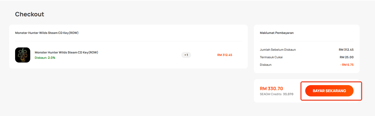375x116 pixels.
Task: Click the - RM 6.75 discount amount
Action: click(x=347, y=65)
